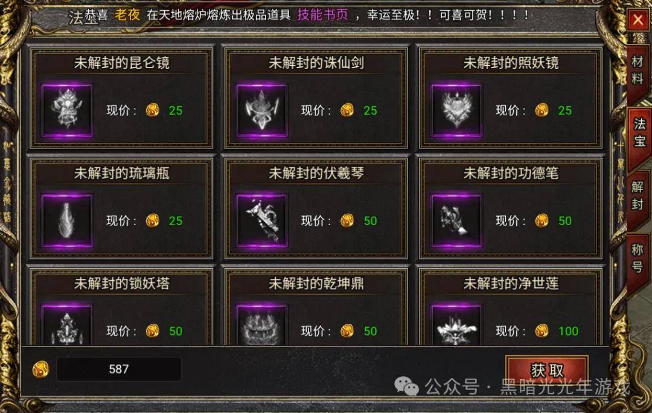The image size is (652, 413).
Task: Select the 未解封的昆仑镜 item icon
Action: tap(67, 110)
